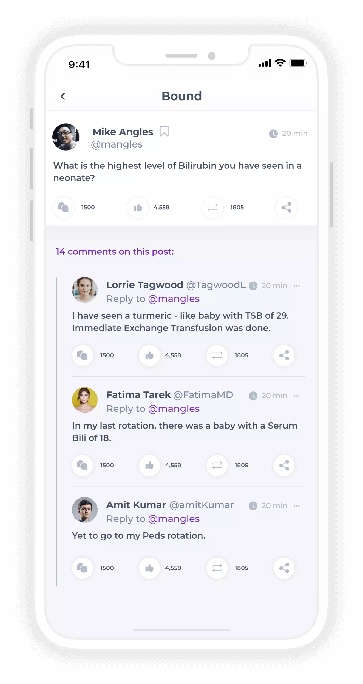The image size is (363, 684).
Task: Repost Fatima Tarek's comment
Action: (x=217, y=465)
